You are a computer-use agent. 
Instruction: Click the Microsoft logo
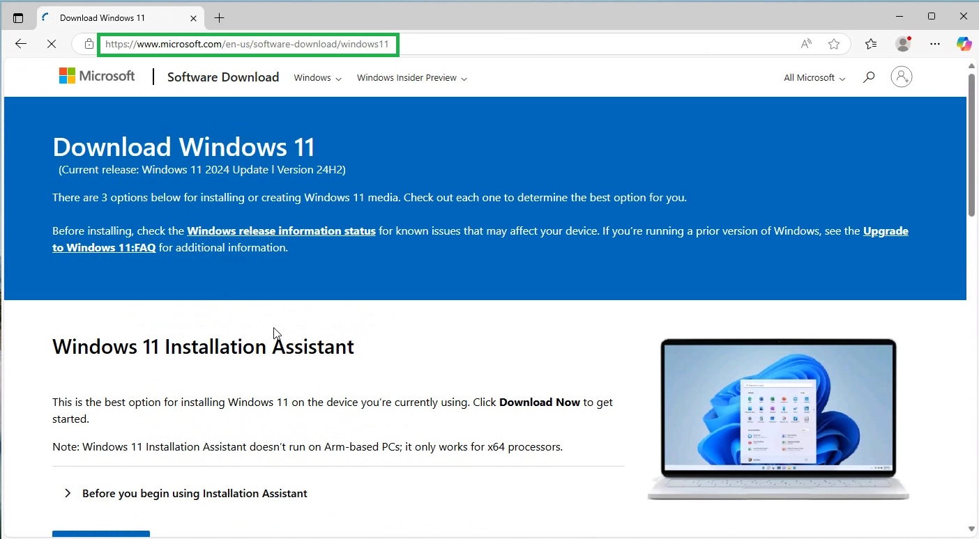(97, 76)
